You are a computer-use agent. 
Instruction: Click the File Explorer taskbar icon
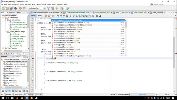coord(12,98)
